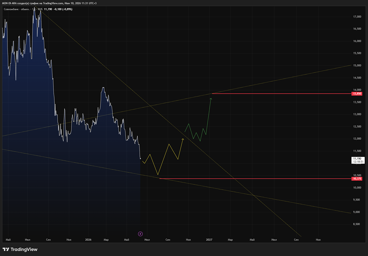Click the Мар label right after 2027

[230, 239]
